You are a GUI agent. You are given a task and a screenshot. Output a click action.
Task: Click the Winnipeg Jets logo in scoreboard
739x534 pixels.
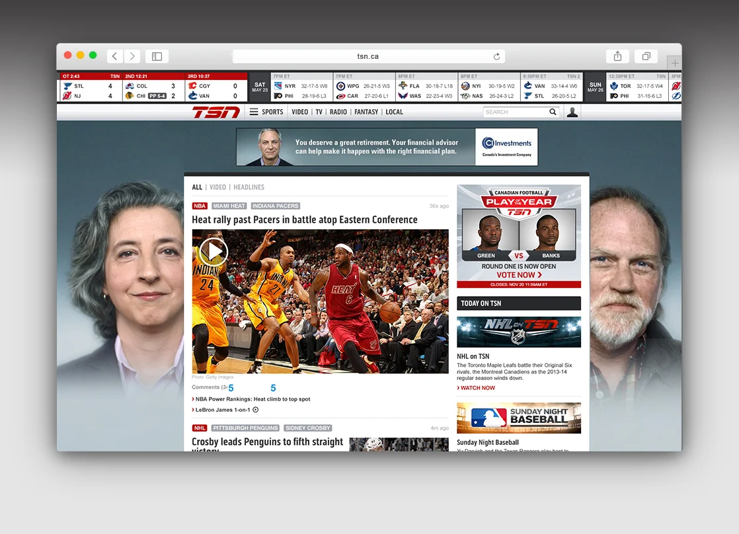pos(341,86)
